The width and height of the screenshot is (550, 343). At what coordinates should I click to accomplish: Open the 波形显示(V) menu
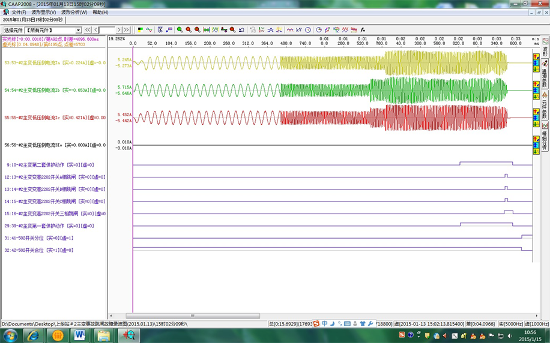(44, 12)
